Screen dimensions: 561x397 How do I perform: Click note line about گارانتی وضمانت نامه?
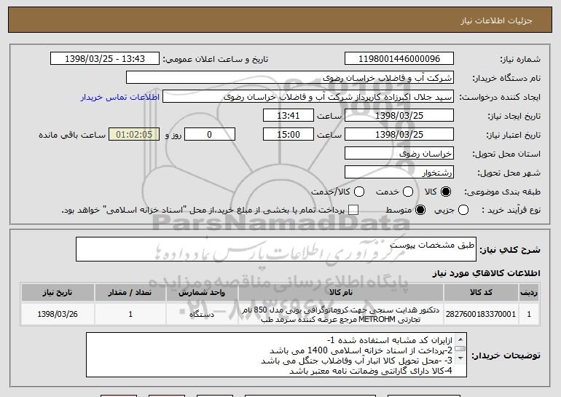[x=371, y=371]
